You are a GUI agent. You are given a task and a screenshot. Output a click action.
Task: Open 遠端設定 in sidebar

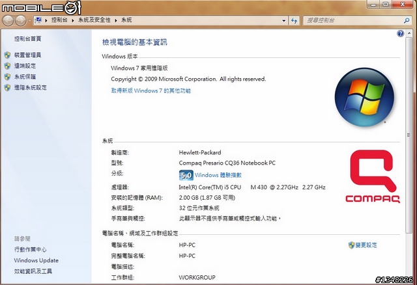(x=25, y=66)
